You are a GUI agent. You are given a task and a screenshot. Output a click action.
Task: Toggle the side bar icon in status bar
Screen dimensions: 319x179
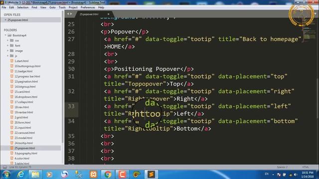click(4, 167)
